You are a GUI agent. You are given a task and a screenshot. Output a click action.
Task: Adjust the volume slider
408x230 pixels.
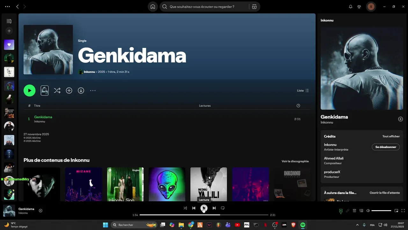[x=381, y=211]
